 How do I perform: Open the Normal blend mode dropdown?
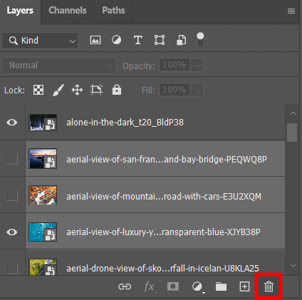[x=59, y=66]
